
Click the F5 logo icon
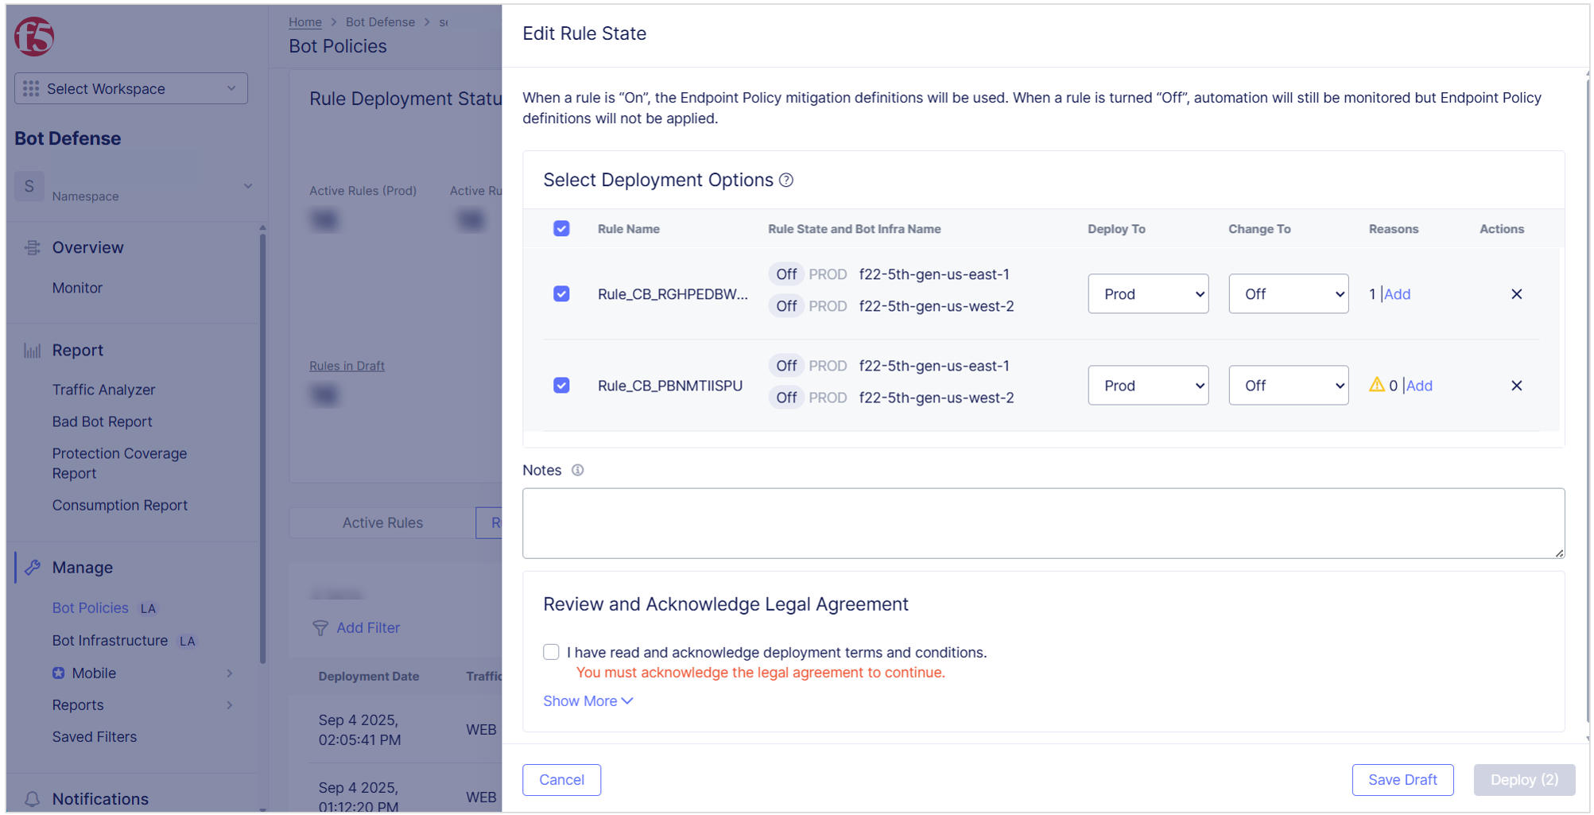point(34,37)
